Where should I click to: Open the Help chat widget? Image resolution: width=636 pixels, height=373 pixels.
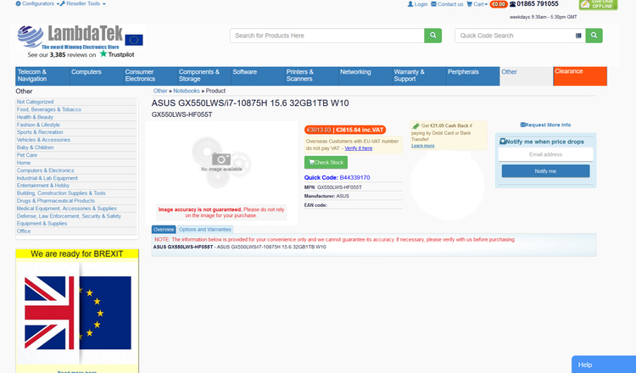point(604,365)
